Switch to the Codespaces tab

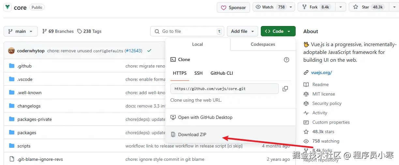pos(263,44)
